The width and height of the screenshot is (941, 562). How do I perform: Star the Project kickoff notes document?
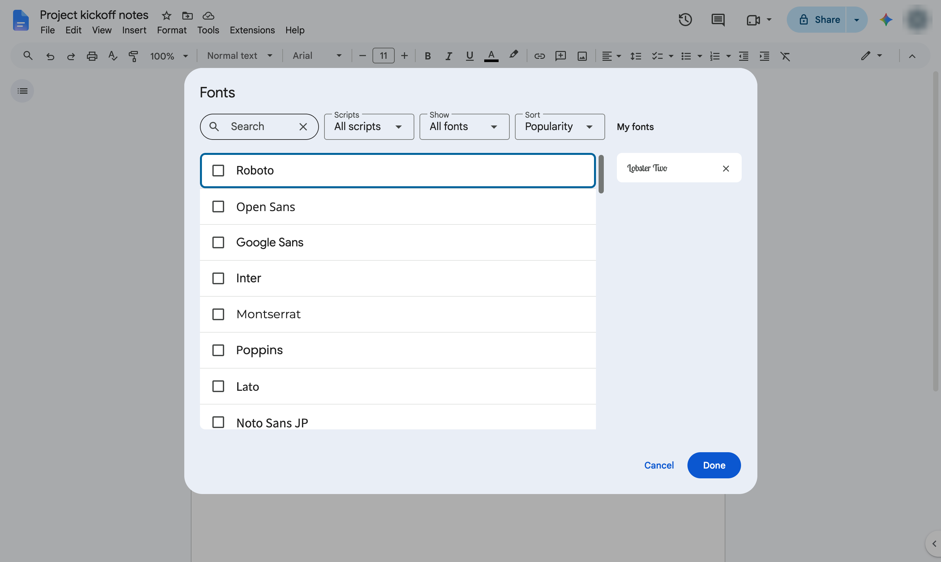(x=167, y=16)
